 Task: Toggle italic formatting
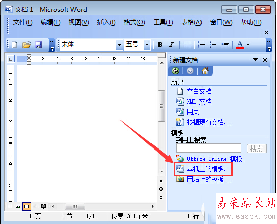[171, 45]
